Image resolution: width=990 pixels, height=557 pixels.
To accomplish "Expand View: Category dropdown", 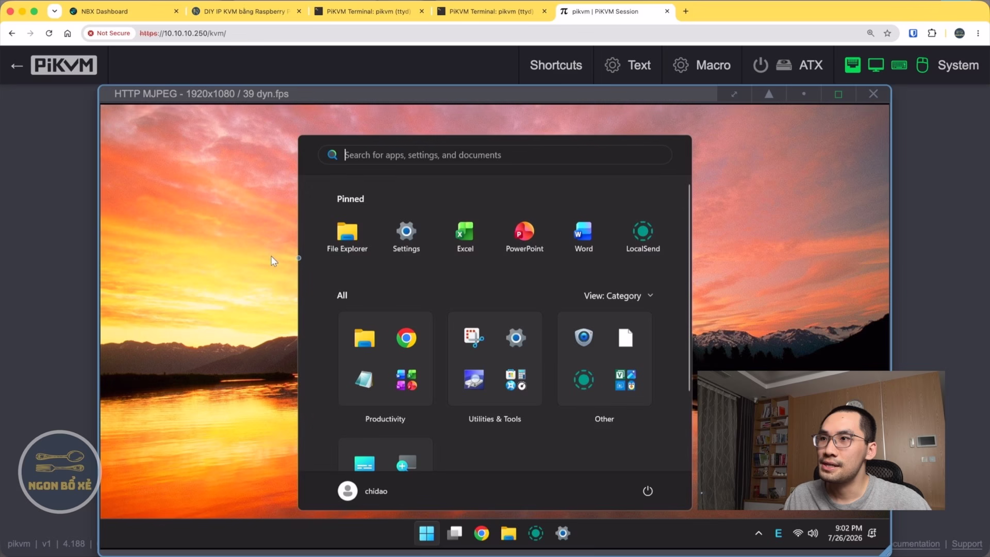I will click(619, 296).
